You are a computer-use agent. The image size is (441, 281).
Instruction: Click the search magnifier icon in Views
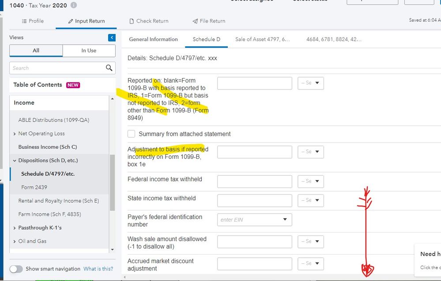(x=109, y=68)
